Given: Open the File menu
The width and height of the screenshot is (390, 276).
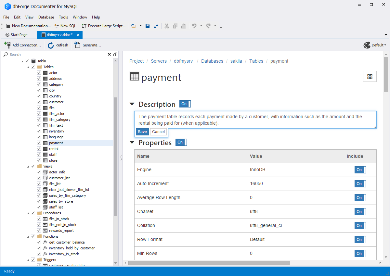Looking at the screenshot, I should tap(6, 17).
